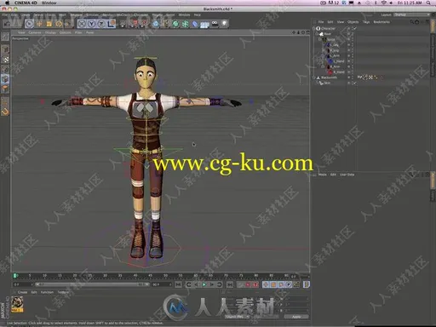Open macOS Window menu
436x327 pixels.
[x=49, y=3]
